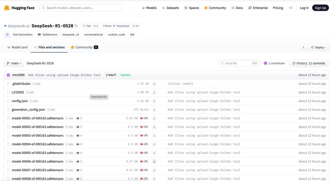
Task: Open LFS details for model-00003
Action: click(x=144, y=135)
